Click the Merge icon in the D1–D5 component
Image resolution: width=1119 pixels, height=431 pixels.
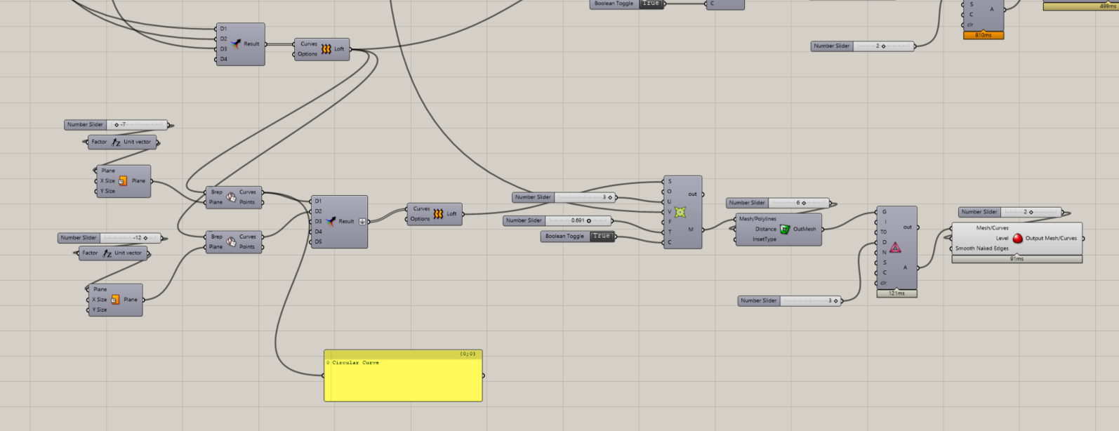331,222
